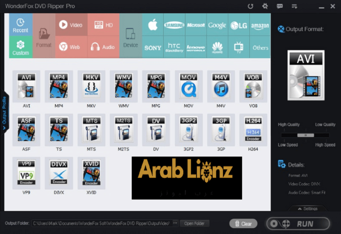Select the MOV QuickTime format
This screenshot has height=234, width=341.
(188, 86)
